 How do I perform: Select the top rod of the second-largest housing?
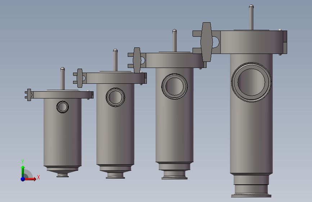pyautogui.click(x=175, y=41)
